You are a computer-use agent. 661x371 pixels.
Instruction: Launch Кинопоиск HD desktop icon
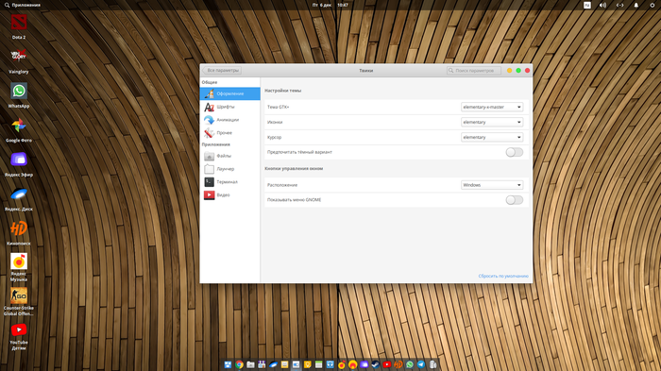click(x=19, y=233)
